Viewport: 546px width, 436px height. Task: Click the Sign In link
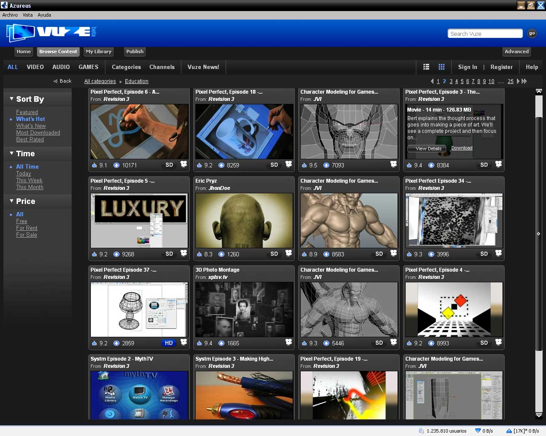point(468,67)
